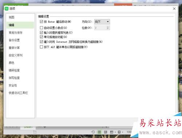This screenshot has width=182, height=138.
Task: Toggle eye protection mode icon
Action: click(119, 132)
